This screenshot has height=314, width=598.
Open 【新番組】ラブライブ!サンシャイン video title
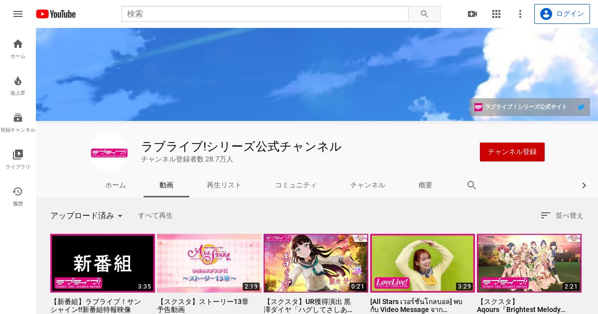coord(97,306)
